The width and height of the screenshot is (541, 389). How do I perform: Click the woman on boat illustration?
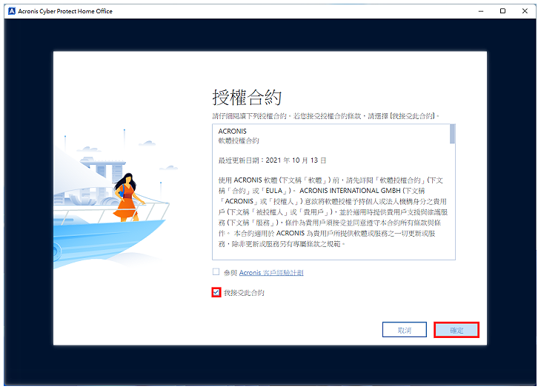point(127,197)
